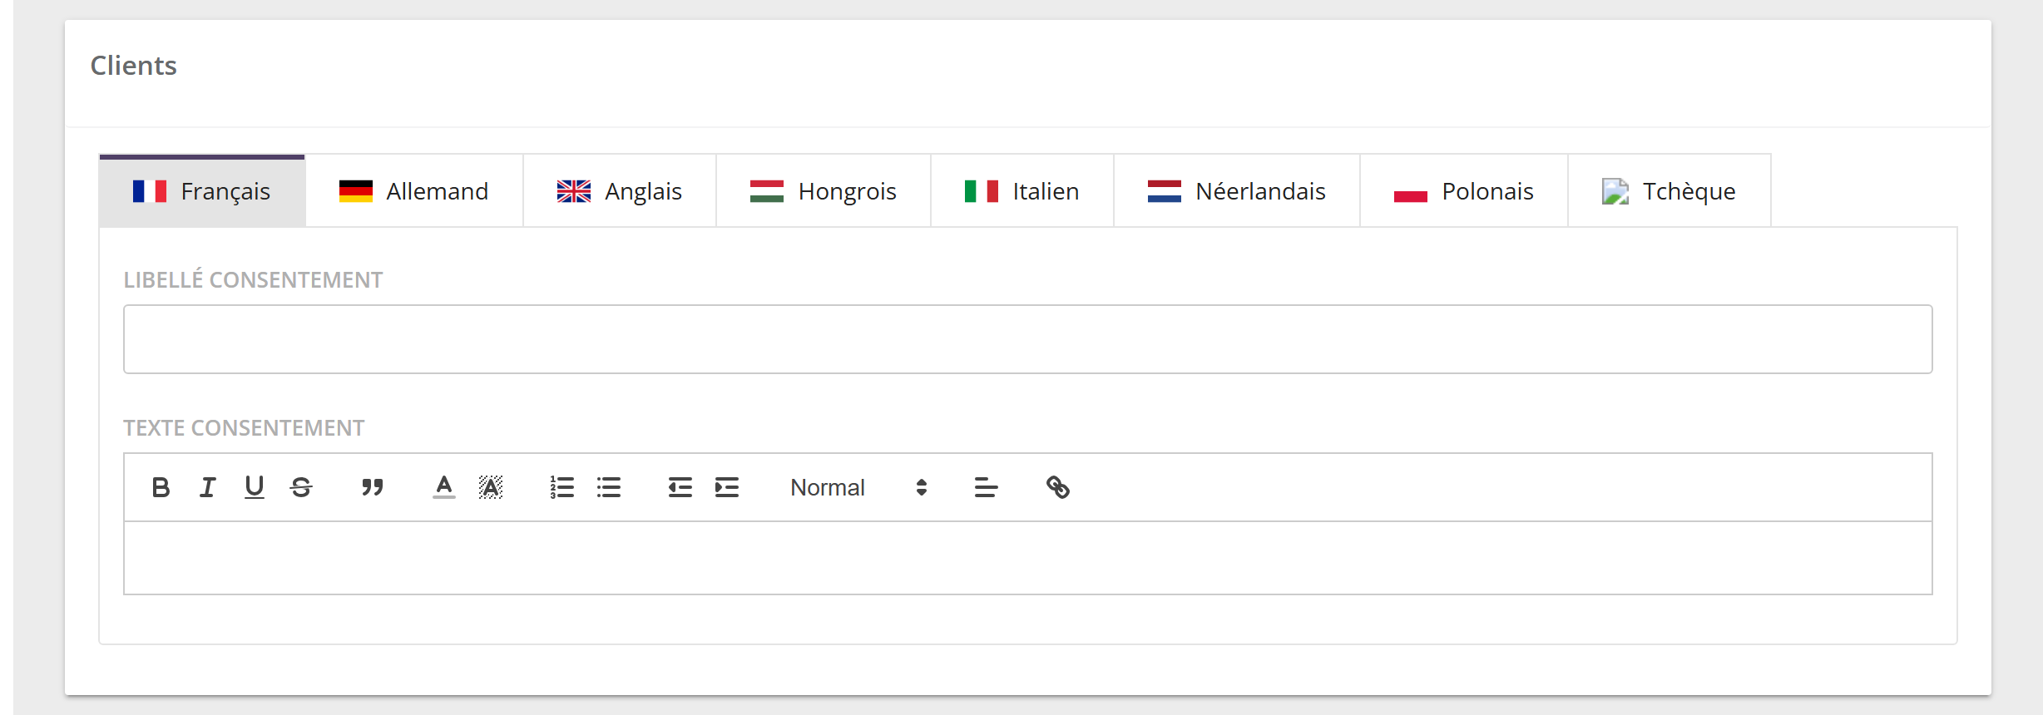Viewport: 2043px width, 715px height.
Task: Open the background highlight color picker
Action: pyautogui.click(x=491, y=487)
